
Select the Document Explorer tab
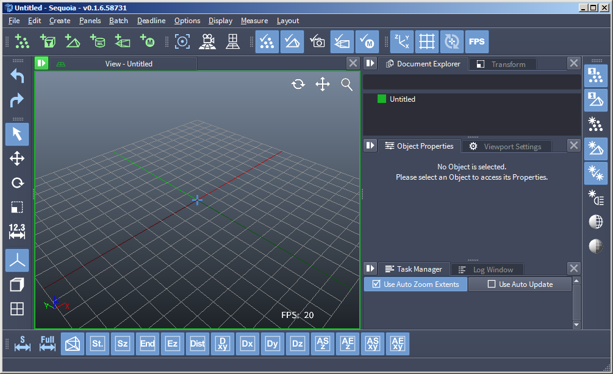423,63
